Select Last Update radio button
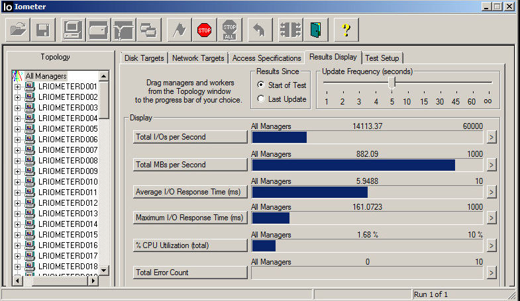The image size is (520, 301). pyautogui.click(x=261, y=99)
